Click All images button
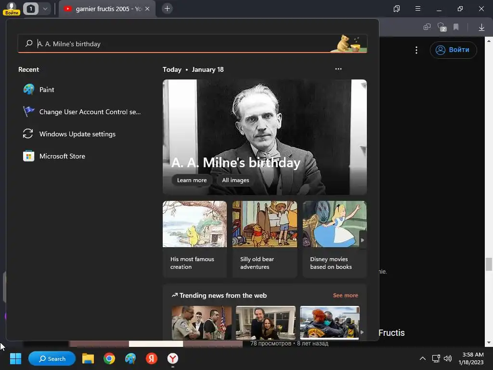Viewport: 493px width, 370px height. 235,180
